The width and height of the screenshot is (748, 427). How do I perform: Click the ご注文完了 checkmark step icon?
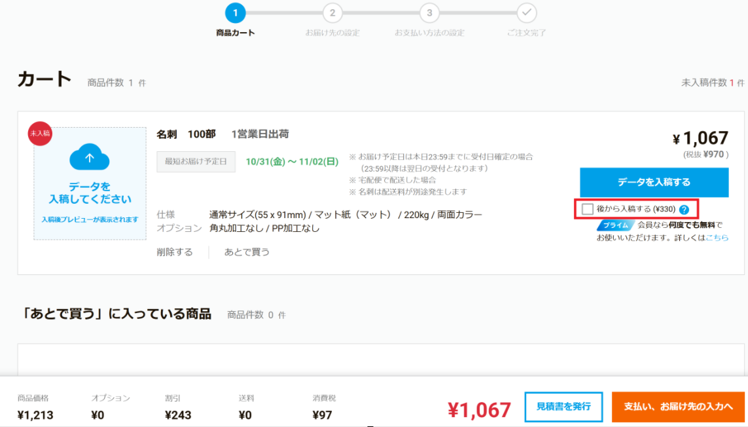pyautogui.click(x=527, y=12)
